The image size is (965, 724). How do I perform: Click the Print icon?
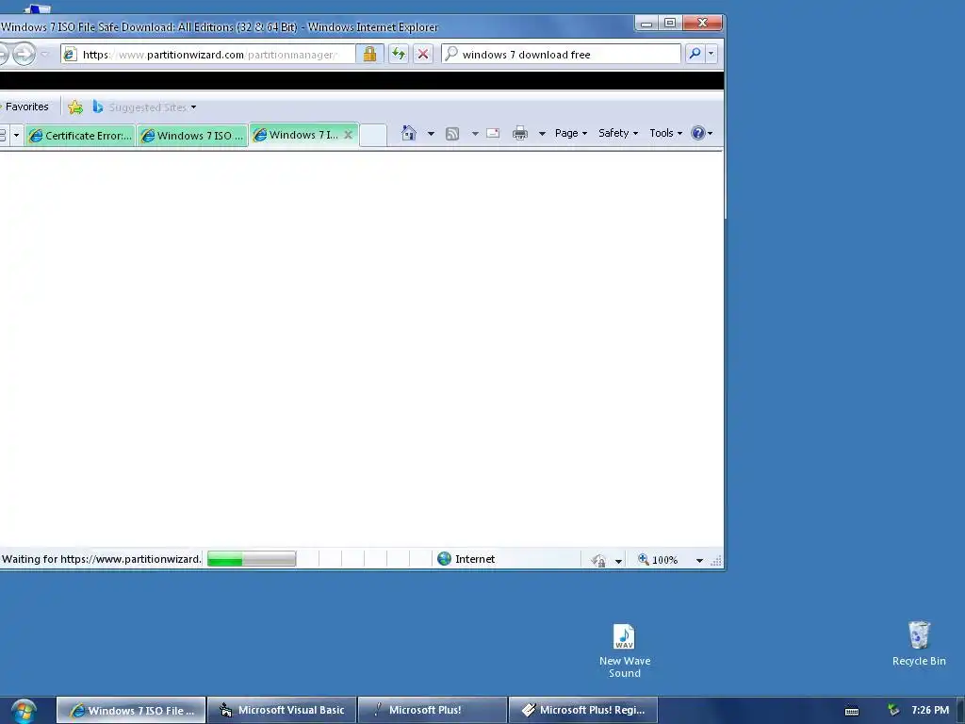click(x=520, y=133)
